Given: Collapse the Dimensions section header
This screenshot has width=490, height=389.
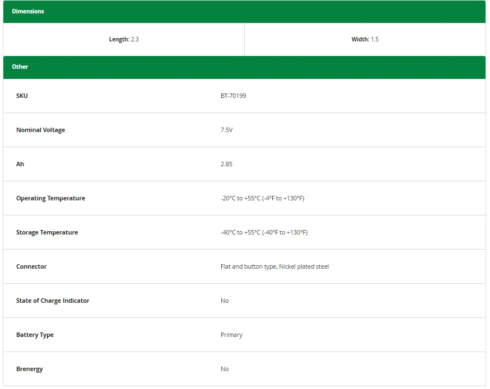Looking at the screenshot, I should tap(244, 11).
